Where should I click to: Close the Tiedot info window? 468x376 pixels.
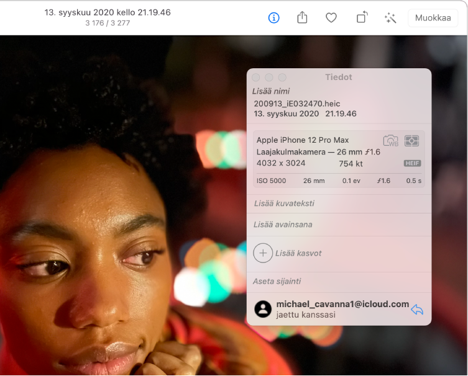[256, 78]
